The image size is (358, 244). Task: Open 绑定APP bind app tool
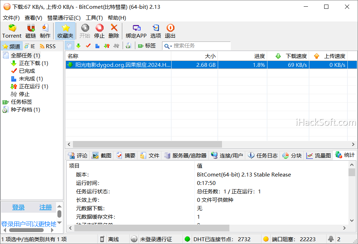(x=136, y=31)
